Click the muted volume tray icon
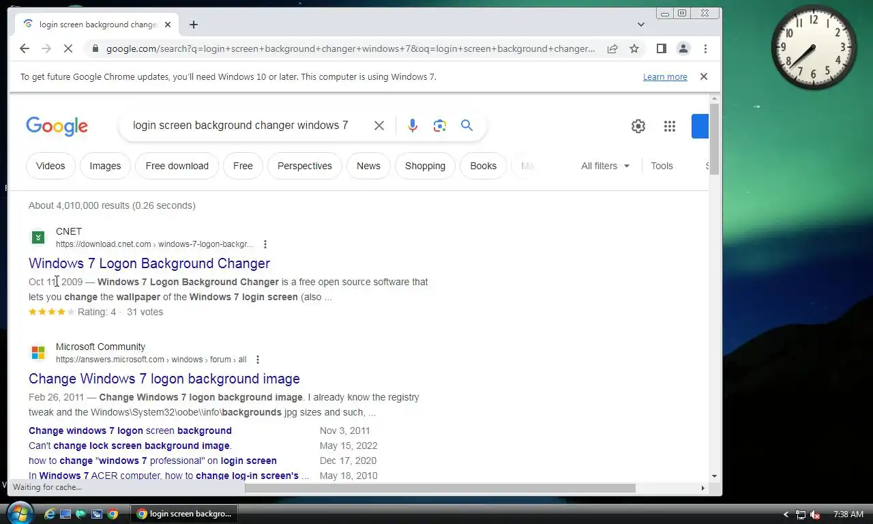Image resolution: width=873 pixels, height=524 pixels. [815, 514]
